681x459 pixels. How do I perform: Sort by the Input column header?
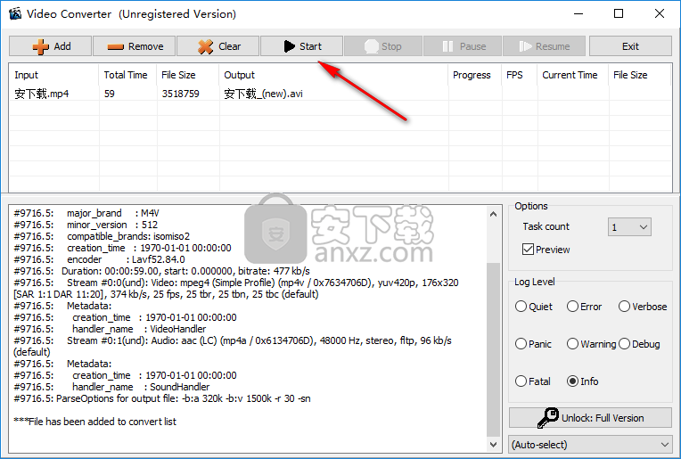(53, 75)
